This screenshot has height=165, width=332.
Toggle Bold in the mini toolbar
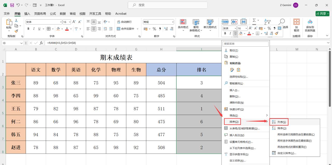(x=225, y=33)
